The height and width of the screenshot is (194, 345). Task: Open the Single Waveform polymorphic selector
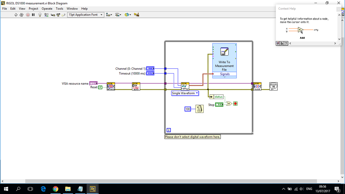pos(185,93)
